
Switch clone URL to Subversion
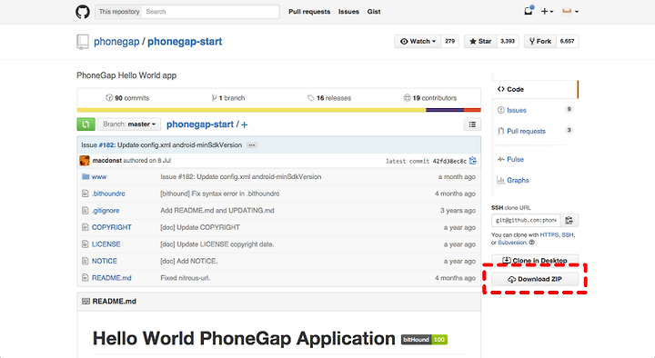[x=512, y=243]
